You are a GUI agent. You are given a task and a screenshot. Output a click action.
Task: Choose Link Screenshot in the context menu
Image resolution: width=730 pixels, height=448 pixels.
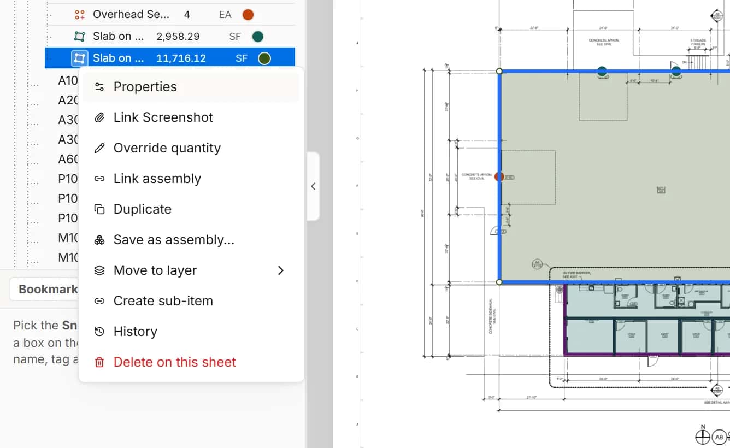[191, 117]
